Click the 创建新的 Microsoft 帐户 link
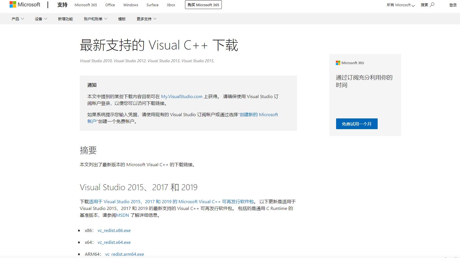Viewport: 460px width, 258px height. tap(259, 115)
